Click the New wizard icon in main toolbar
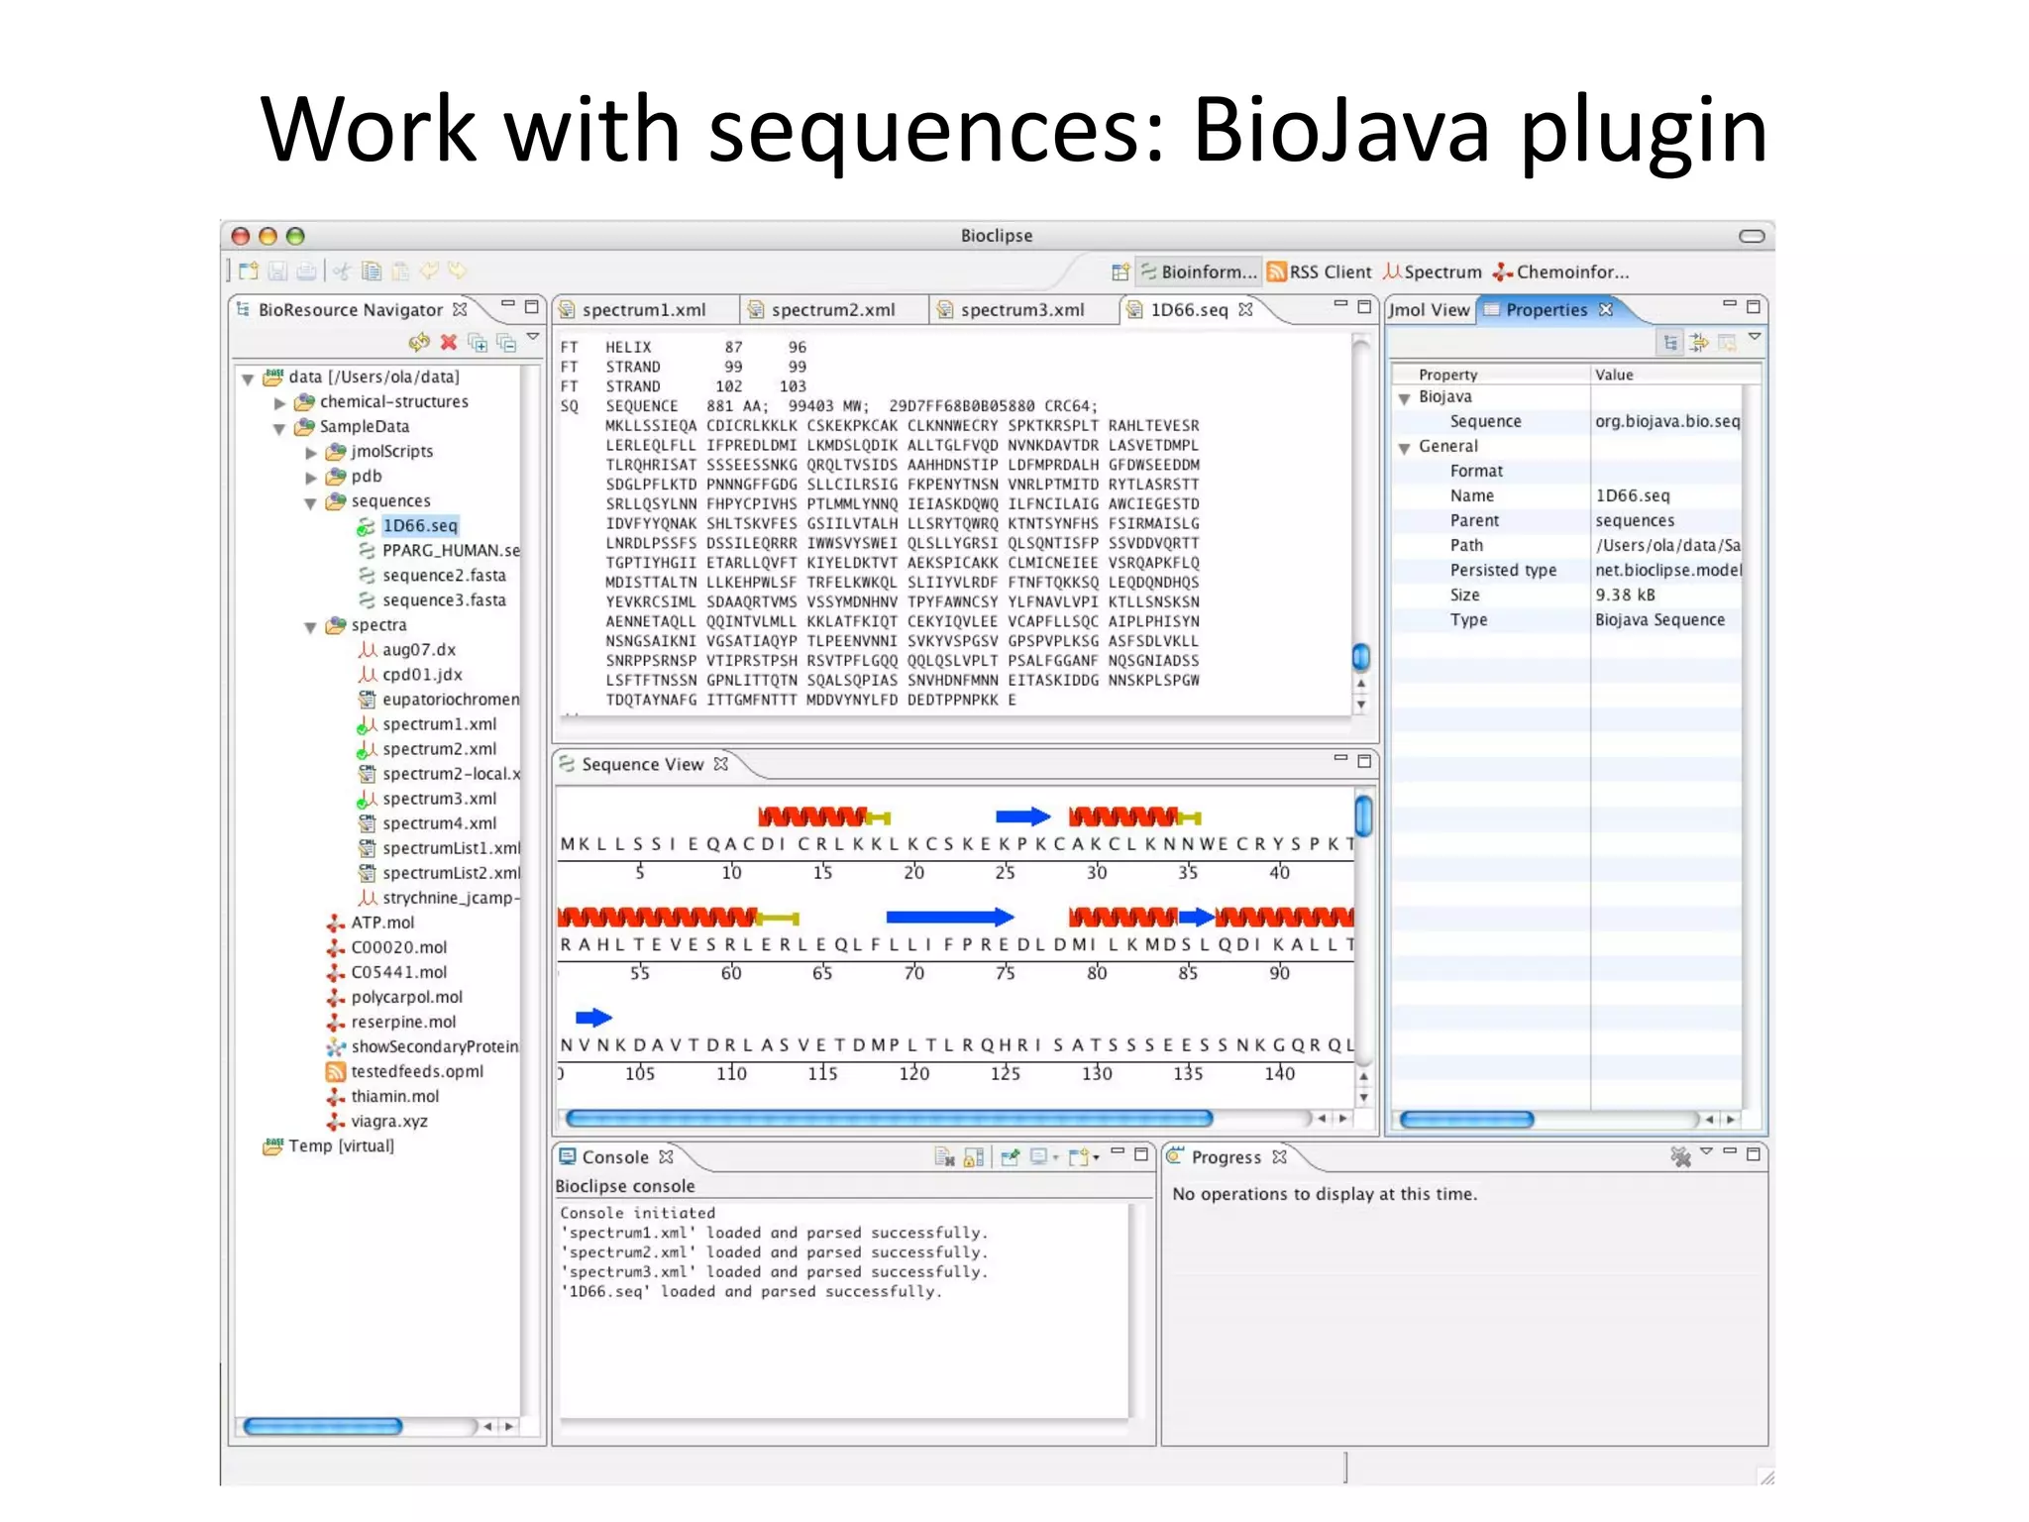2029x1522 pixels. [x=249, y=272]
